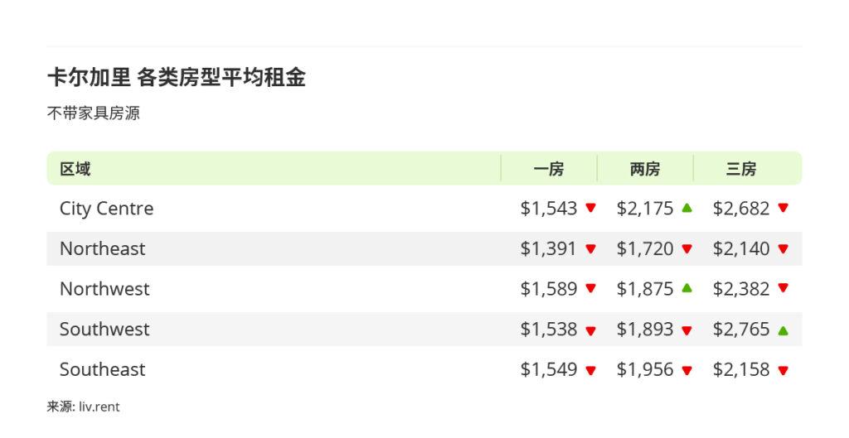This screenshot has width=849, height=438.
Task: Click green up arrow beside City Centre $2,175
Action: click(x=686, y=208)
